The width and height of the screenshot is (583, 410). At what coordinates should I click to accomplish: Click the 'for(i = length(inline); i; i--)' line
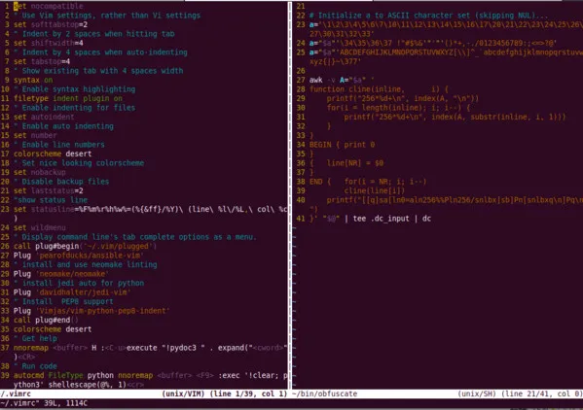click(x=399, y=108)
